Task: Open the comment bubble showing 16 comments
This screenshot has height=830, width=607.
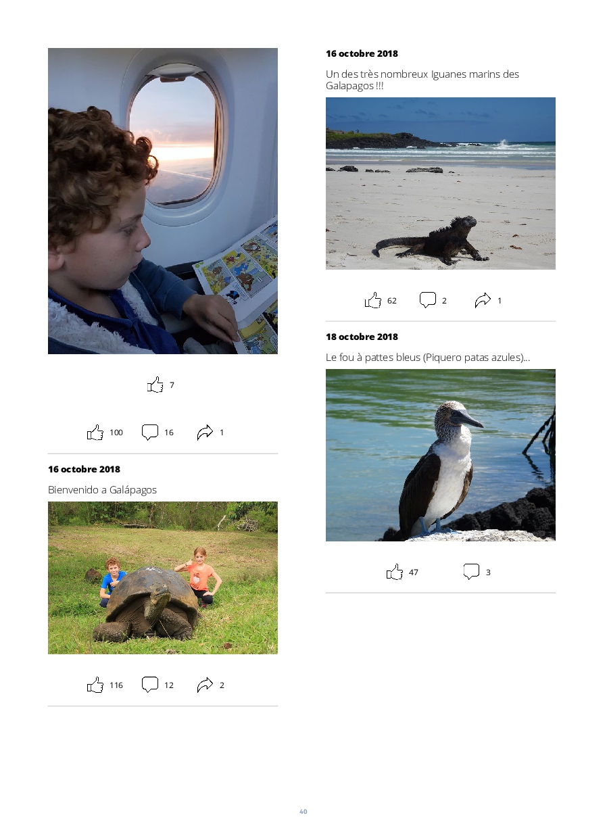Action: [x=150, y=432]
